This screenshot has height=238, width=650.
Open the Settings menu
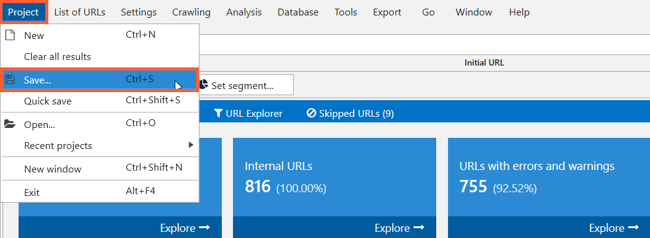coord(139,12)
